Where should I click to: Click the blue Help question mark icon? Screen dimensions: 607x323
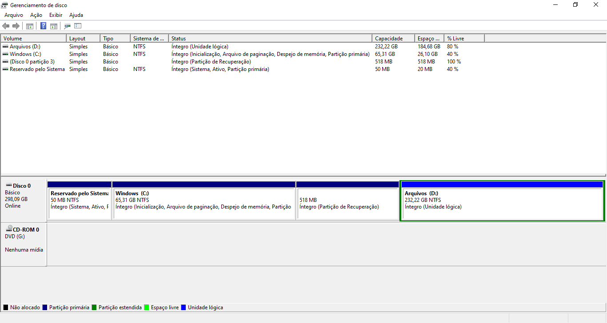44,26
